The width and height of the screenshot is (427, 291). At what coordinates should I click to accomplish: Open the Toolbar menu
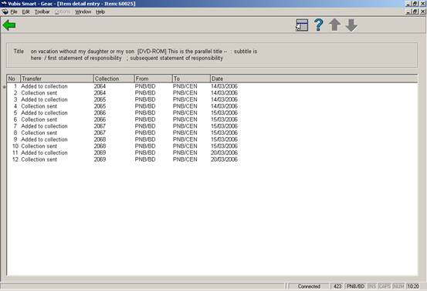click(x=42, y=12)
